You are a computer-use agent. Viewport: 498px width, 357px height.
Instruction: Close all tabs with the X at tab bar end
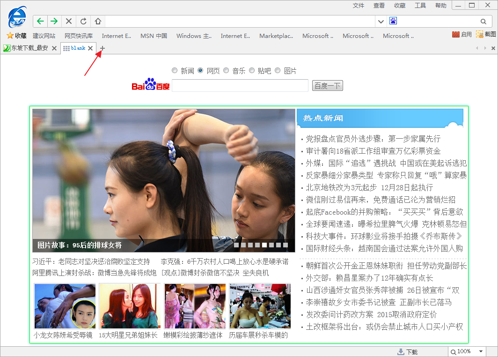pyautogui.click(x=493, y=48)
